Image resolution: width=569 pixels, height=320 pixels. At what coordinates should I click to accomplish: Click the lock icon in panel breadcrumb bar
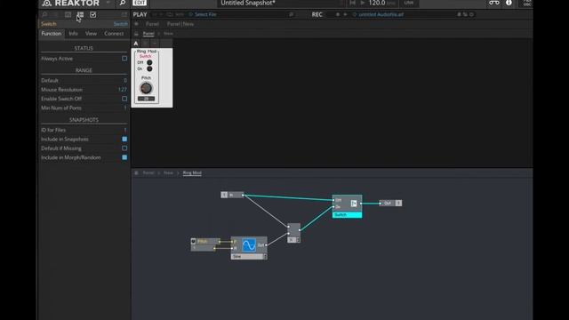click(136, 34)
